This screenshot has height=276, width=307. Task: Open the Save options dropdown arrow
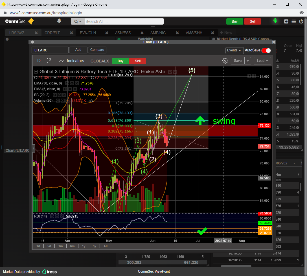(248, 61)
